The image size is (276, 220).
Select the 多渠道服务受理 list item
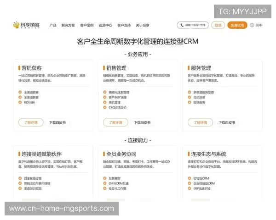point(204,92)
